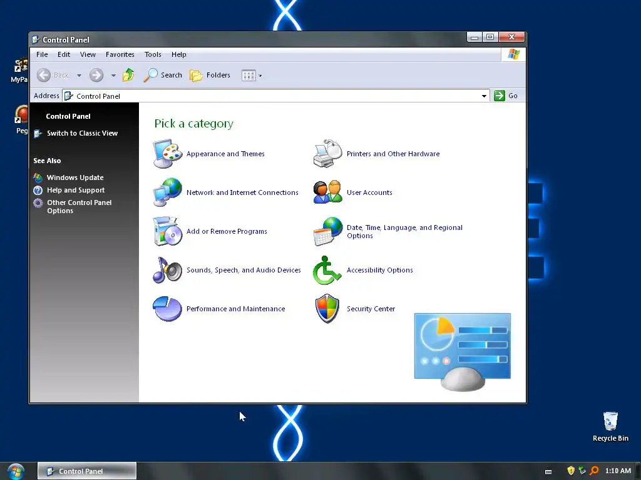Open the Security Center shield icon
The height and width of the screenshot is (480, 641).
point(327,309)
